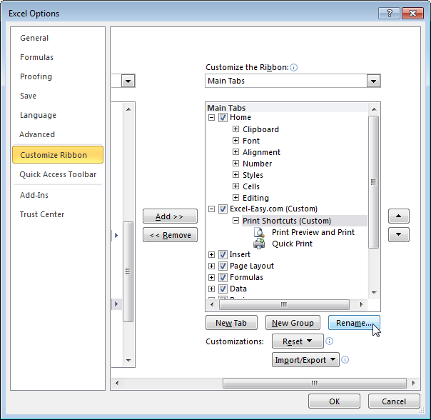
Task: Click the info icon next to Import/Export
Action: pos(345,360)
